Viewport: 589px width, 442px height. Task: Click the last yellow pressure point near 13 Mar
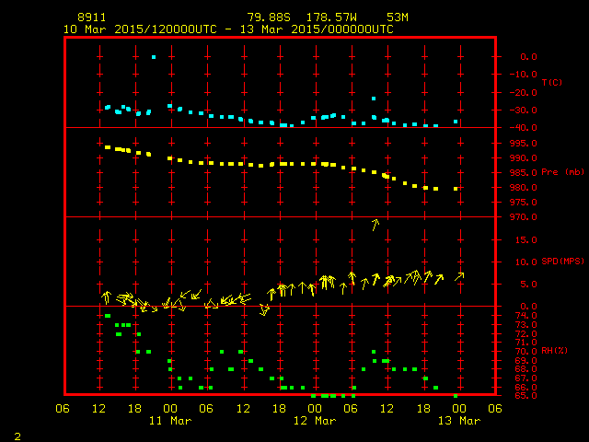coord(456,189)
